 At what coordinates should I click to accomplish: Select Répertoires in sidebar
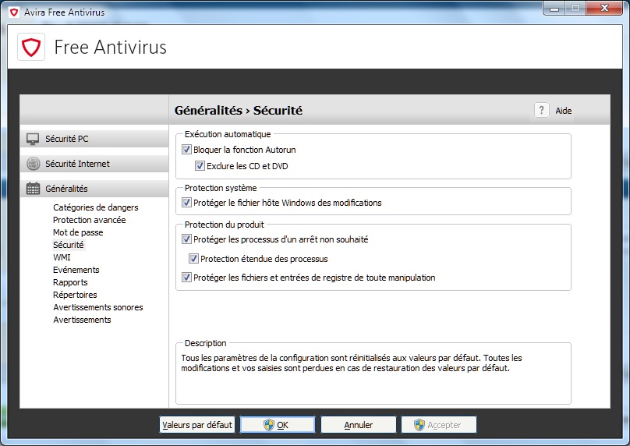pyautogui.click(x=75, y=295)
